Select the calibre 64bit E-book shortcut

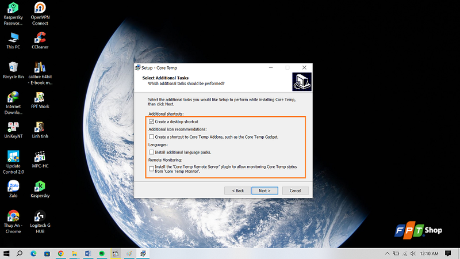pos(40,74)
